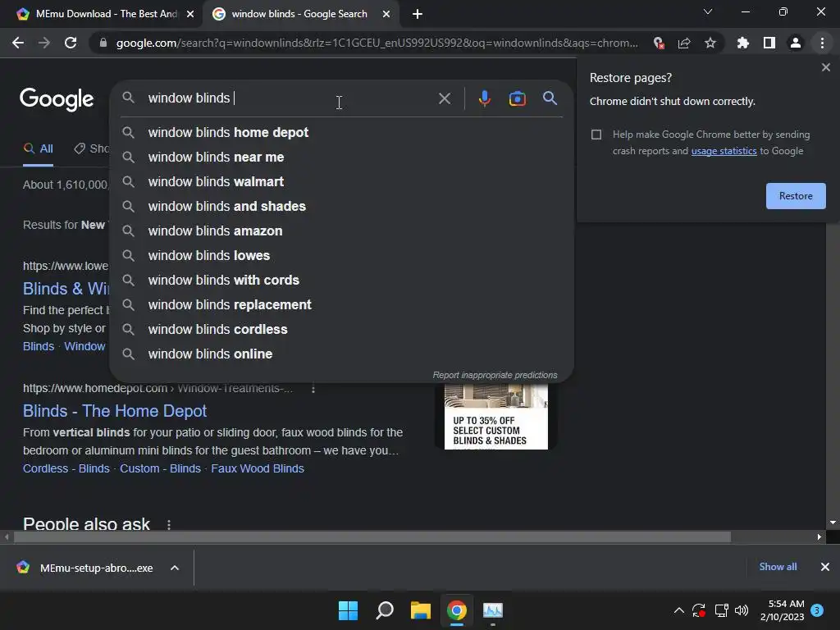Dismiss the Restore pages popup
This screenshot has height=630, width=840.
point(826,67)
